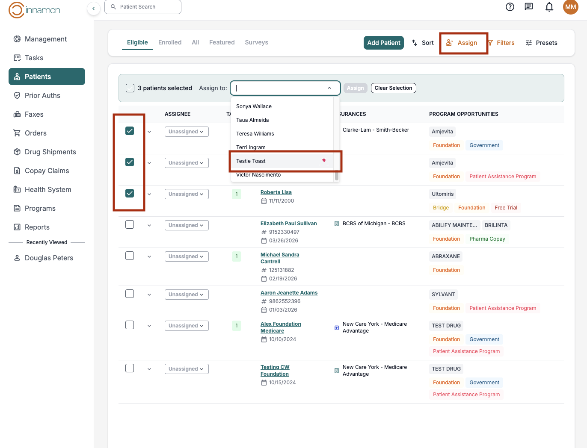587x448 pixels.
Task: Click the Sort arrows icon
Action: point(415,43)
